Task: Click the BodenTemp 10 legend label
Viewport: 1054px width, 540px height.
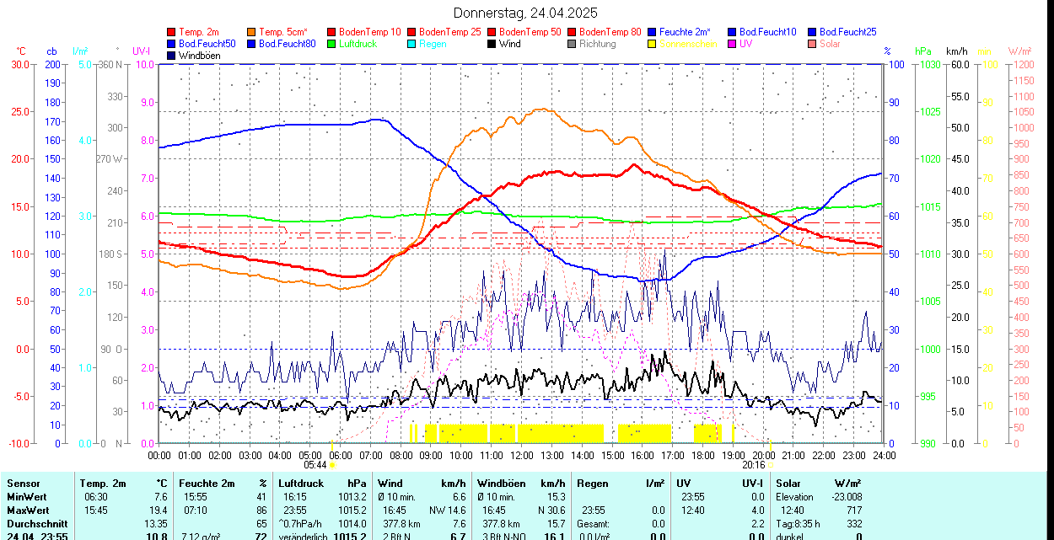Action: [370, 31]
